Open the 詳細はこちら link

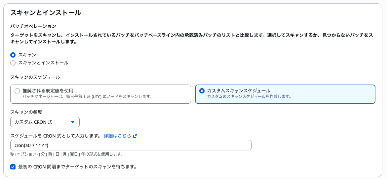(117, 136)
